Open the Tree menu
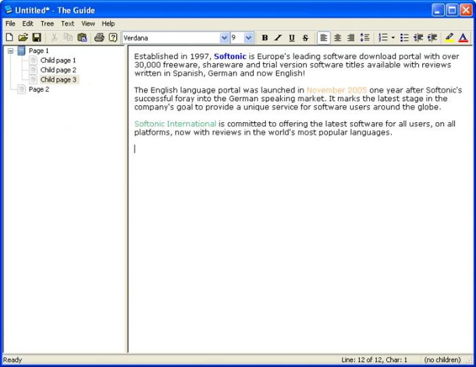Viewport: 476px width, 367px height. point(47,24)
